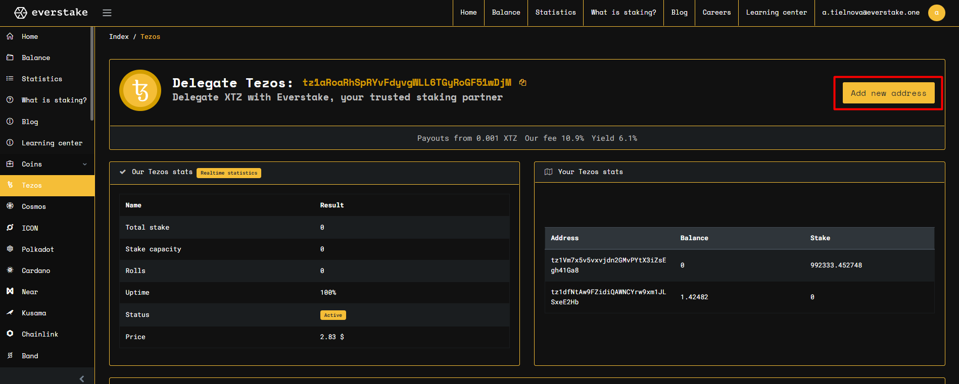Click the checkmark icon by Our Tezos stats
The height and width of the screenshot is (384, 959).
coord(123,172)
